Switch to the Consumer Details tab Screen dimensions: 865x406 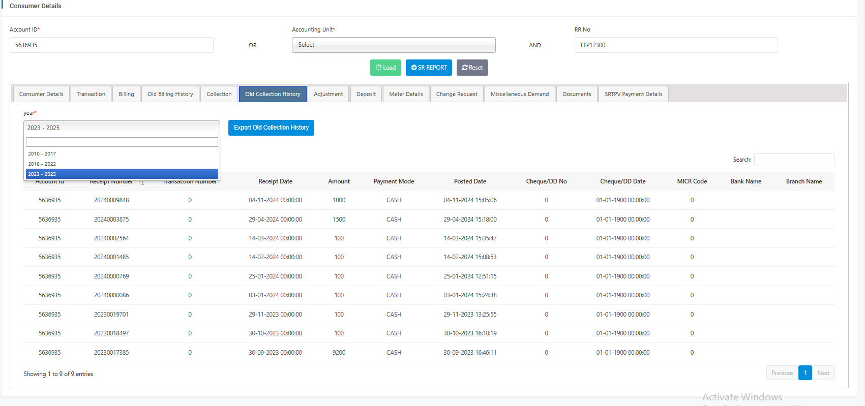tap(41, 94)
